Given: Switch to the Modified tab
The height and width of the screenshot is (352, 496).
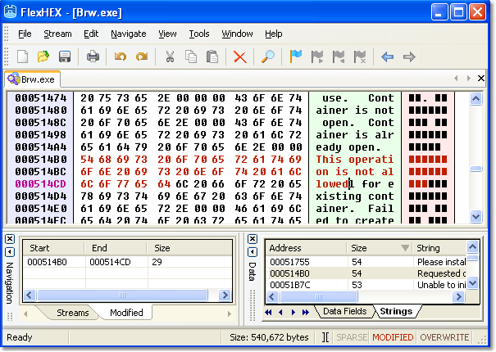Looking at the screenshot, I should tap(126, 313).
